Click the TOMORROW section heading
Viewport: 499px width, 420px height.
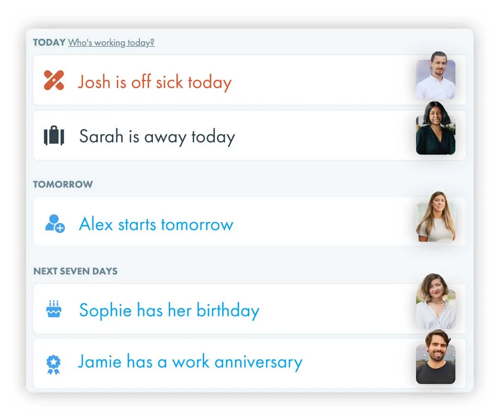(x=63, y=184)
